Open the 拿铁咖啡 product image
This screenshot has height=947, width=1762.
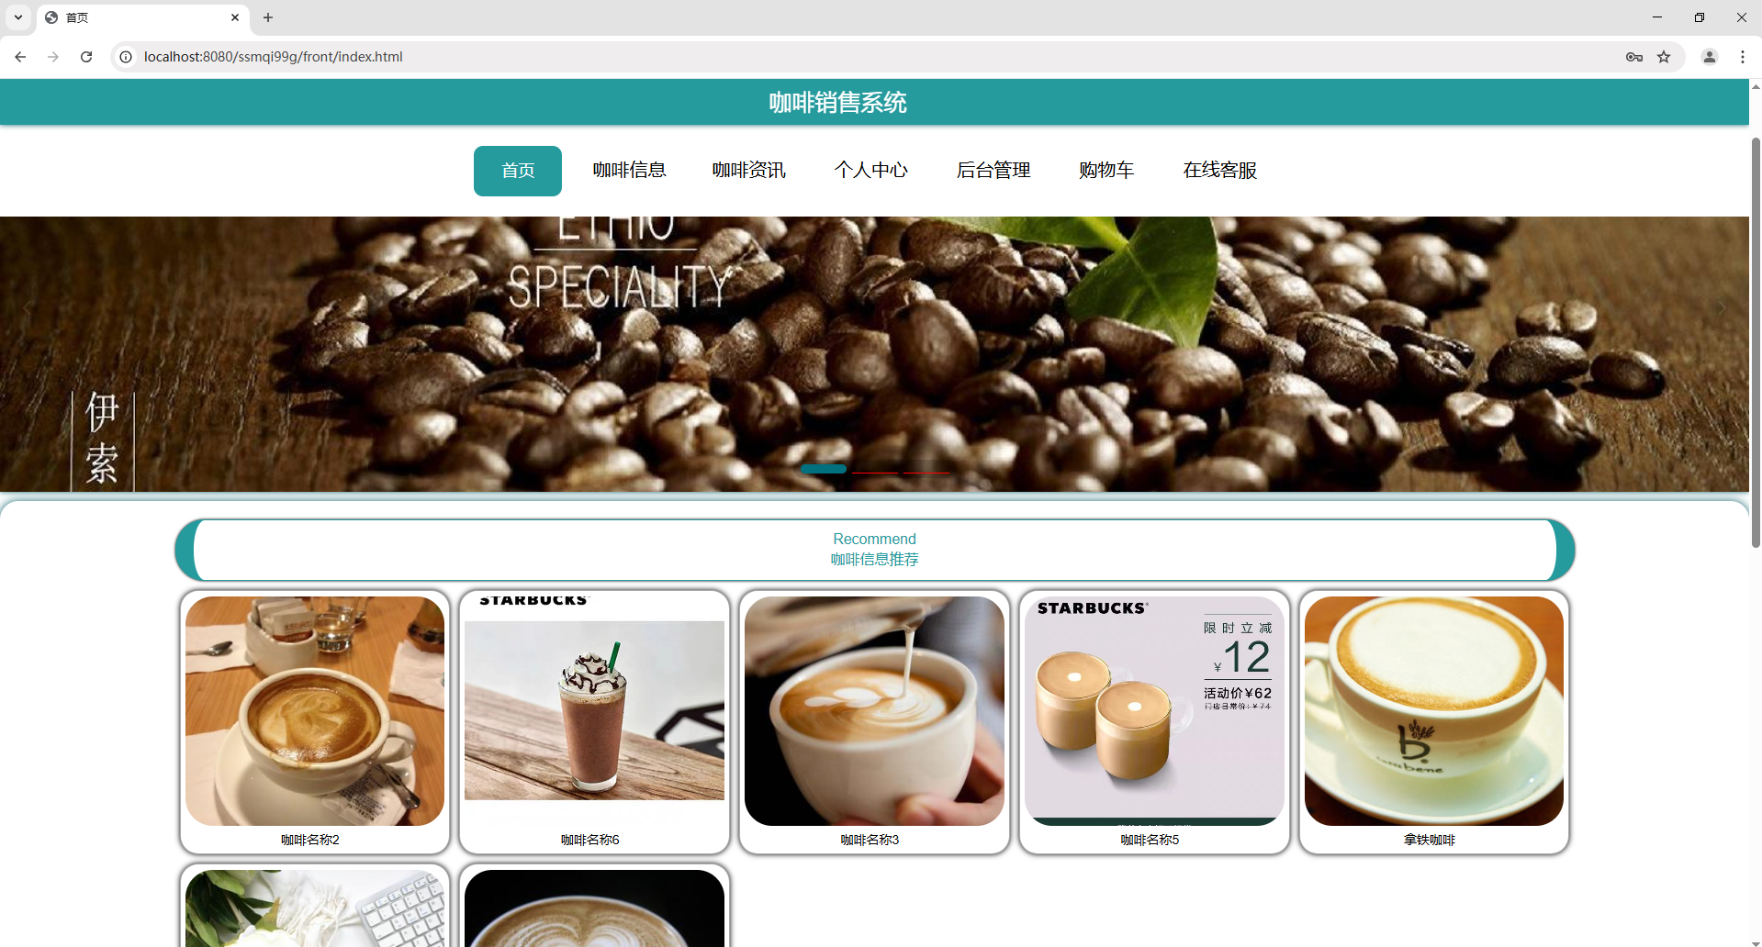point(1434,711)
